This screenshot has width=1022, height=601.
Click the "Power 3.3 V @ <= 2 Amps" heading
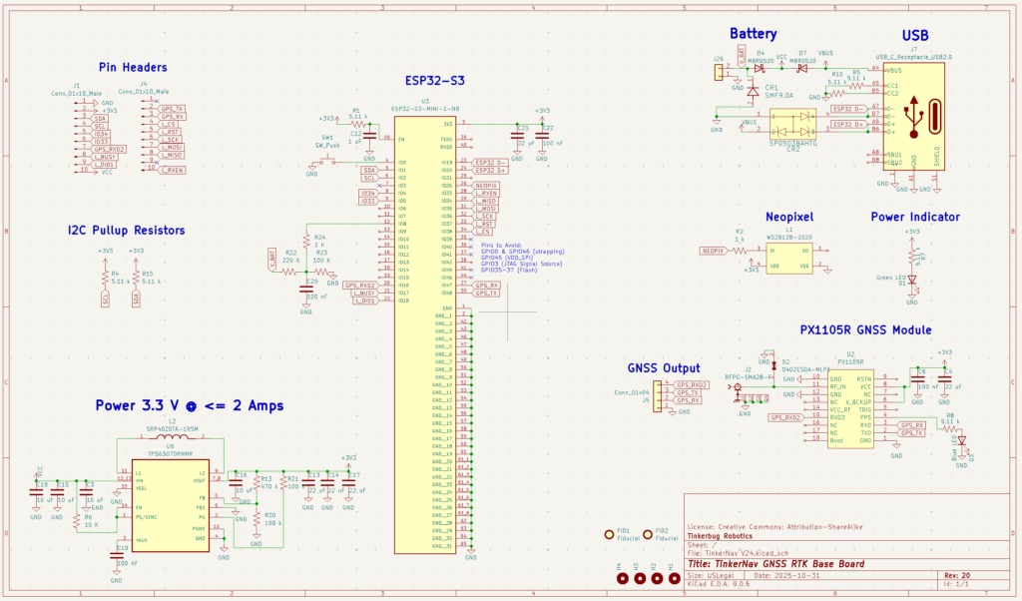click(189, 406)
